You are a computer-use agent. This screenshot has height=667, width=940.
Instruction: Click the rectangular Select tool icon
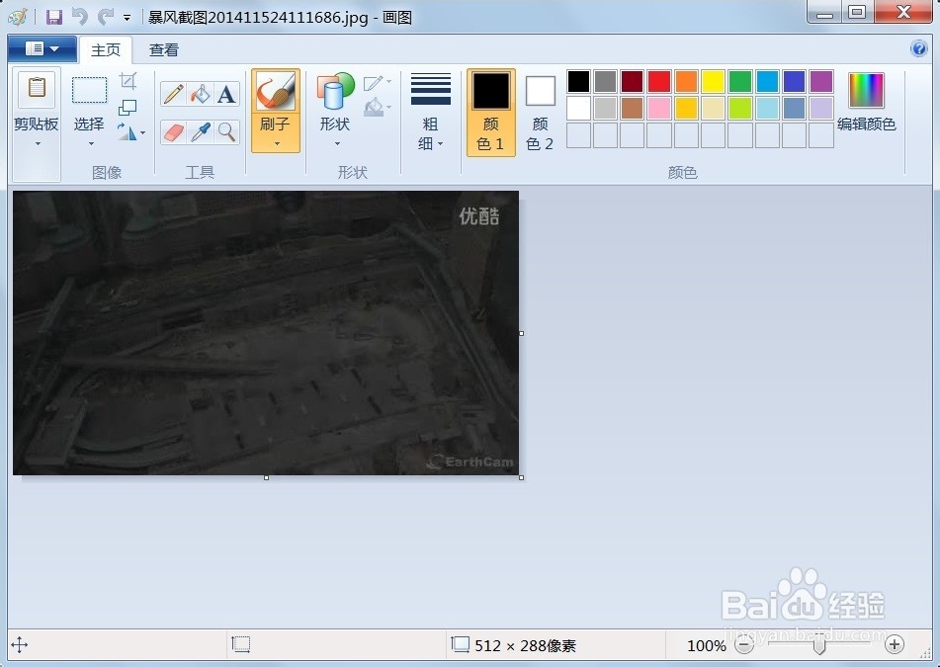point(89,91)
